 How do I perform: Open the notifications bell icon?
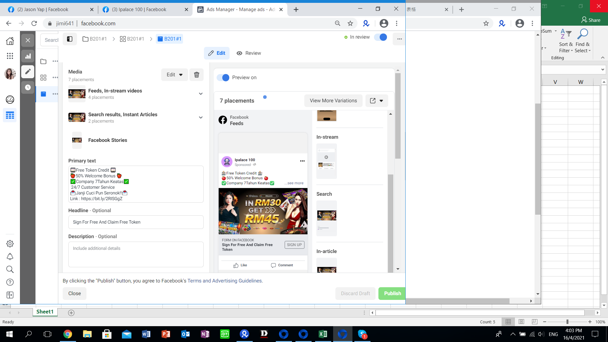click(10, 256)
